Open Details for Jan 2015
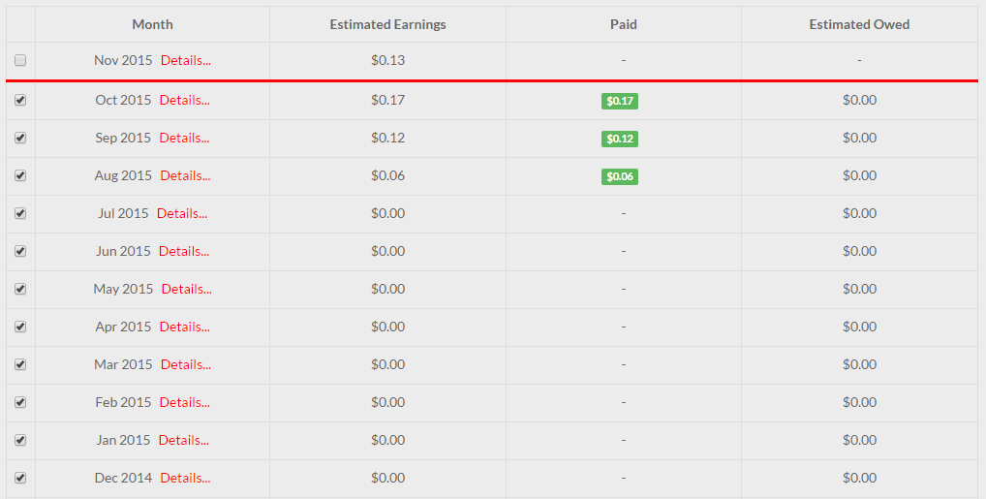This screenshot has height=499, width=986. coord(183,440)
